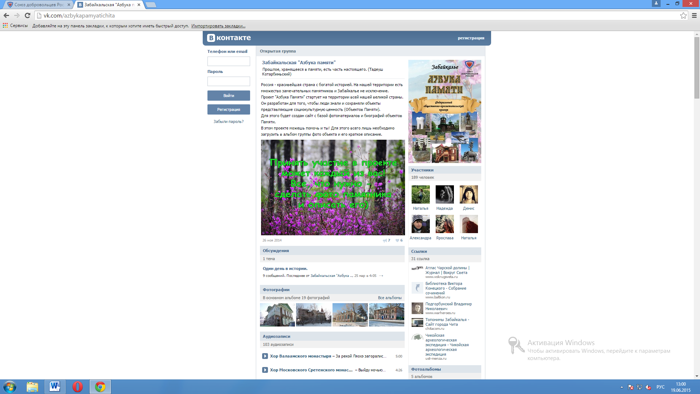Open the group cover poster image
The height and width of the screenshot is (394, 700).
coord(444,111)
